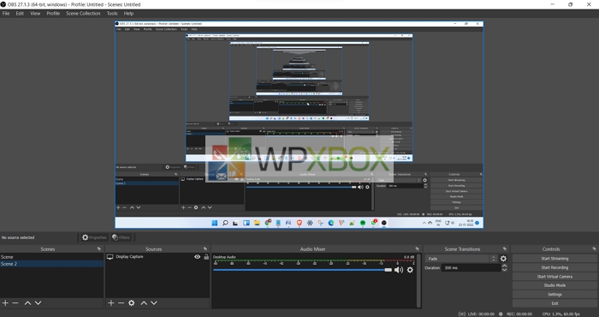Move scene down with arrow icon
This screenshot has width=599, height=317.
(39, 302)
